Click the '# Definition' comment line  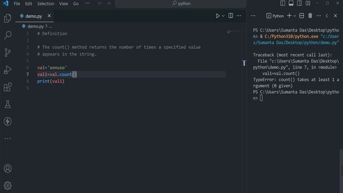click(52, 33)
